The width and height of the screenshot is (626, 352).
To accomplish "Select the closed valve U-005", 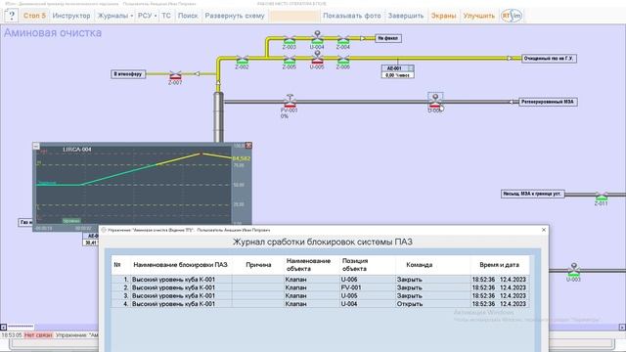I will coord(317,59).
